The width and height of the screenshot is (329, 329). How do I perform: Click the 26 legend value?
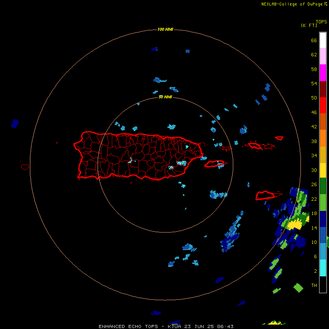point(314,185)
